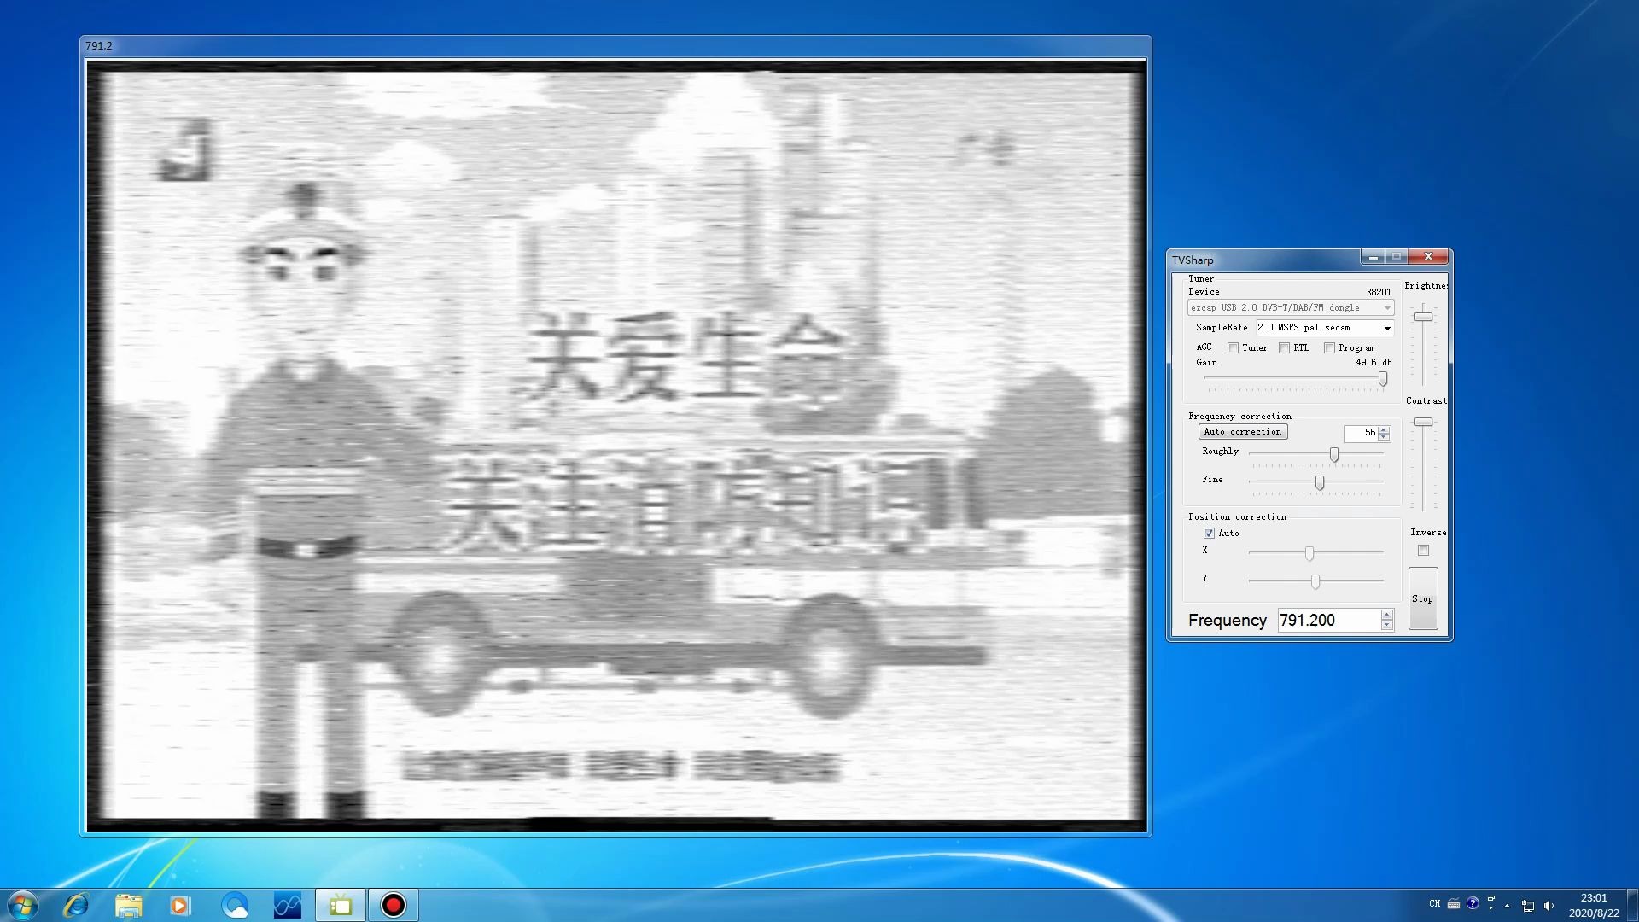Open Windows Media Player from the taskbar

click(x=181, y=904)
